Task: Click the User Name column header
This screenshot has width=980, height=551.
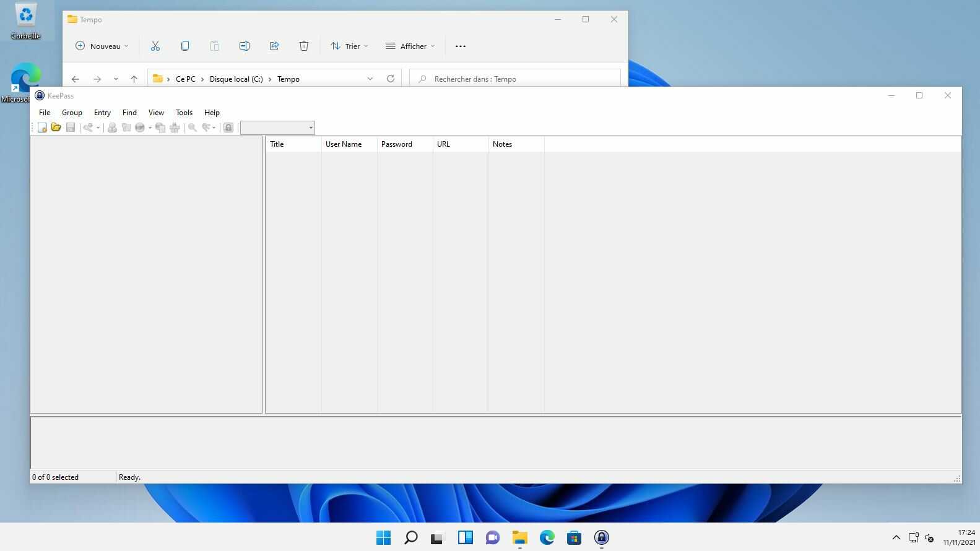Action: point(349,144)
